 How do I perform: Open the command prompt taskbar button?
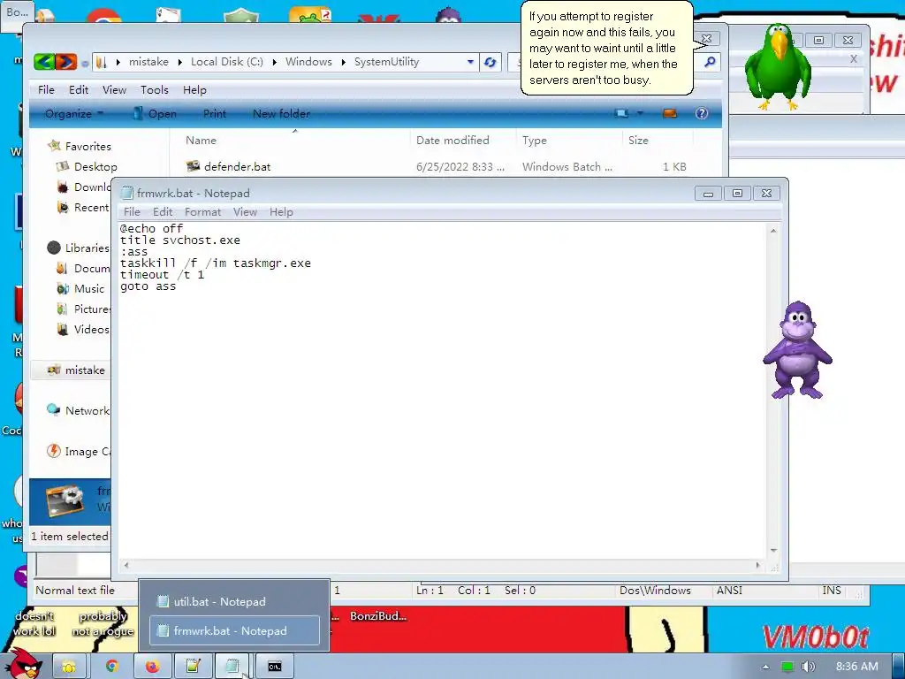coord(275,667)
